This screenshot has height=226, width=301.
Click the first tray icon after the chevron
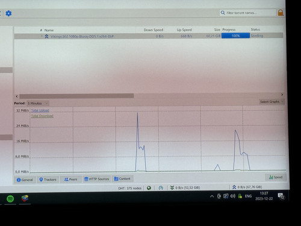pos(219,196)
